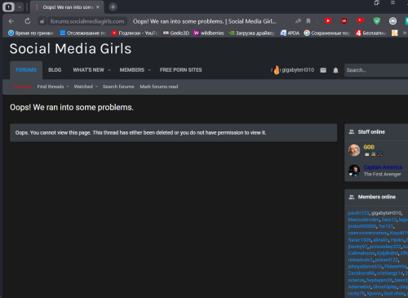Open member Sarac1306's profile
The image size is (408, 298).
pyautogui.click(x=359, y=240)
